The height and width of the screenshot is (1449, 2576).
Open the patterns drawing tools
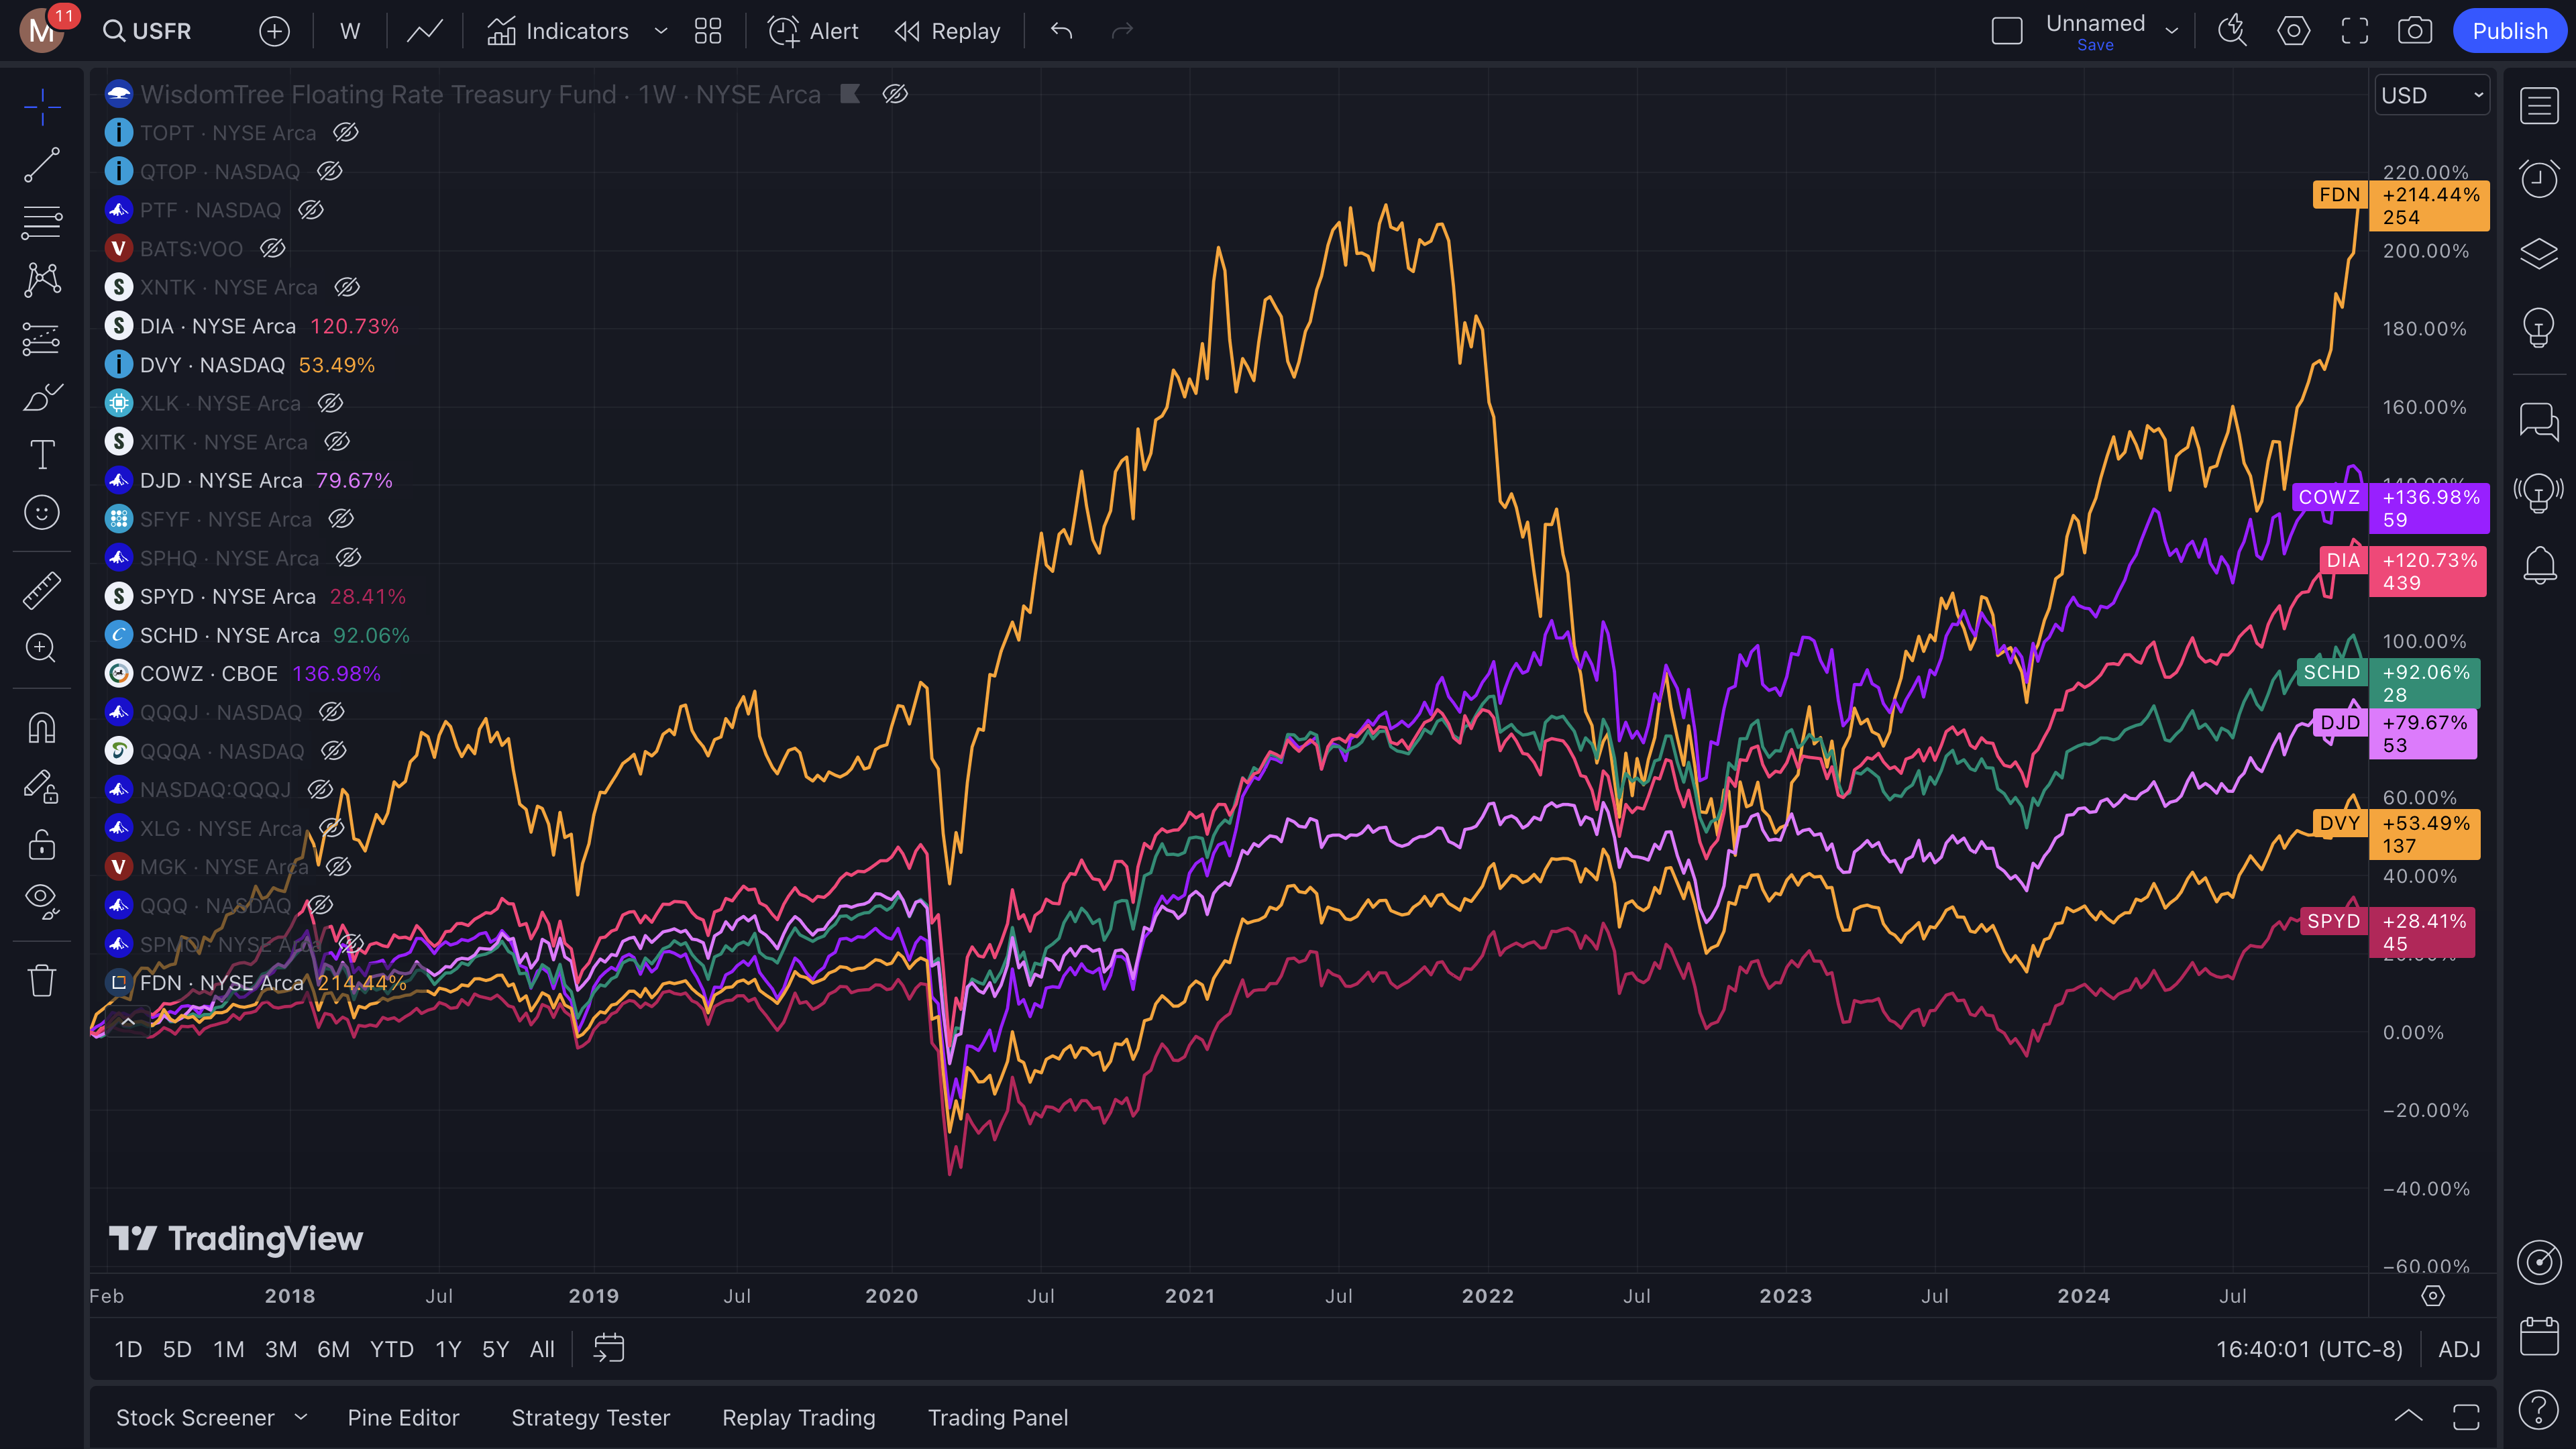coord(42,280)
